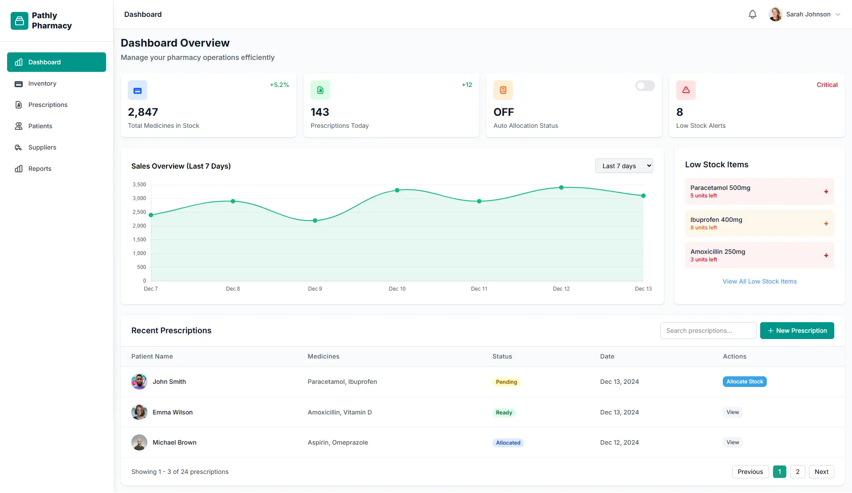
Task: Toggle the Auto Allocation switch
Action: click(x=645, y=86)
